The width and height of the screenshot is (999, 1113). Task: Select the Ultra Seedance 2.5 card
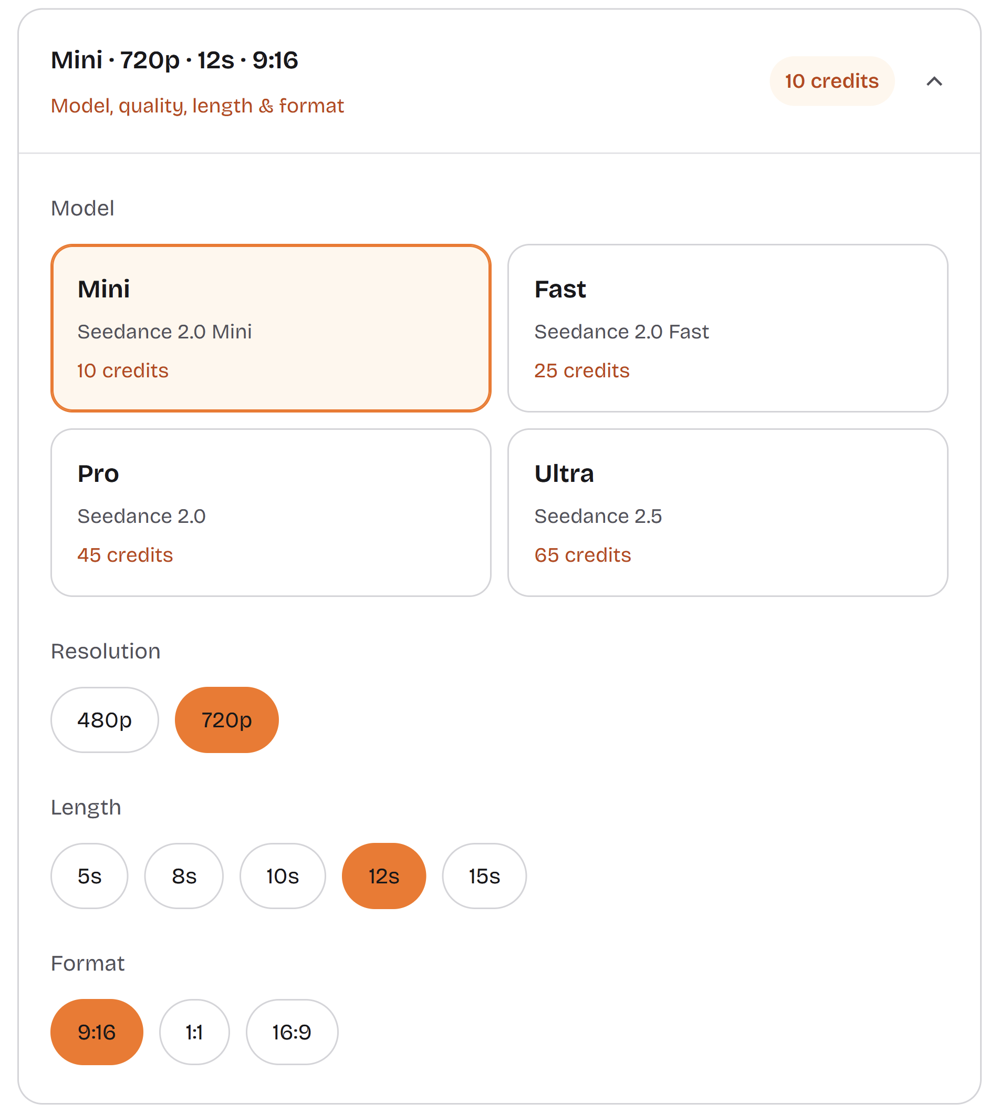pyautogui.click(x=728, y=512)
